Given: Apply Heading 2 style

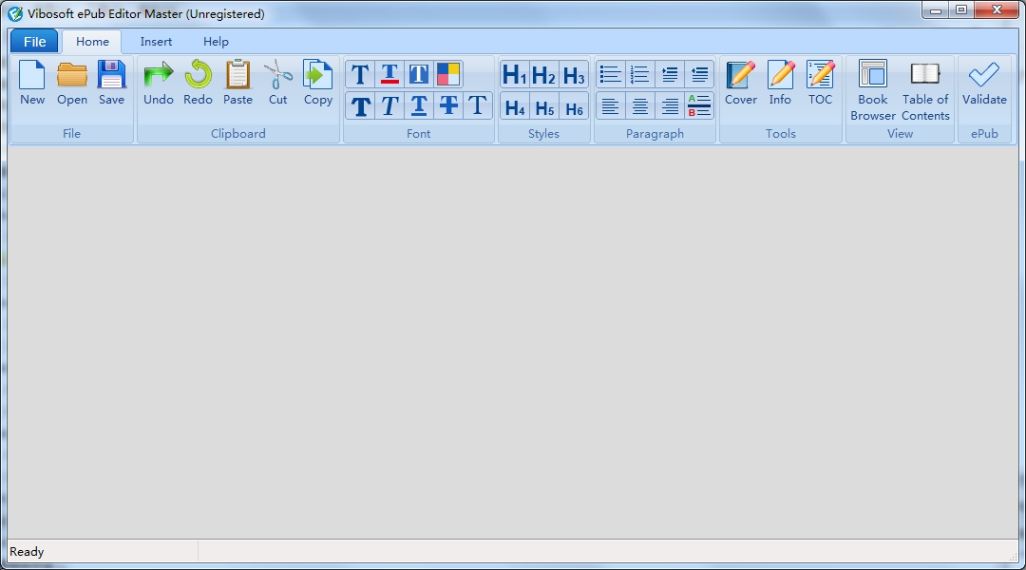Looking at the screenshot, I should 543,75.
